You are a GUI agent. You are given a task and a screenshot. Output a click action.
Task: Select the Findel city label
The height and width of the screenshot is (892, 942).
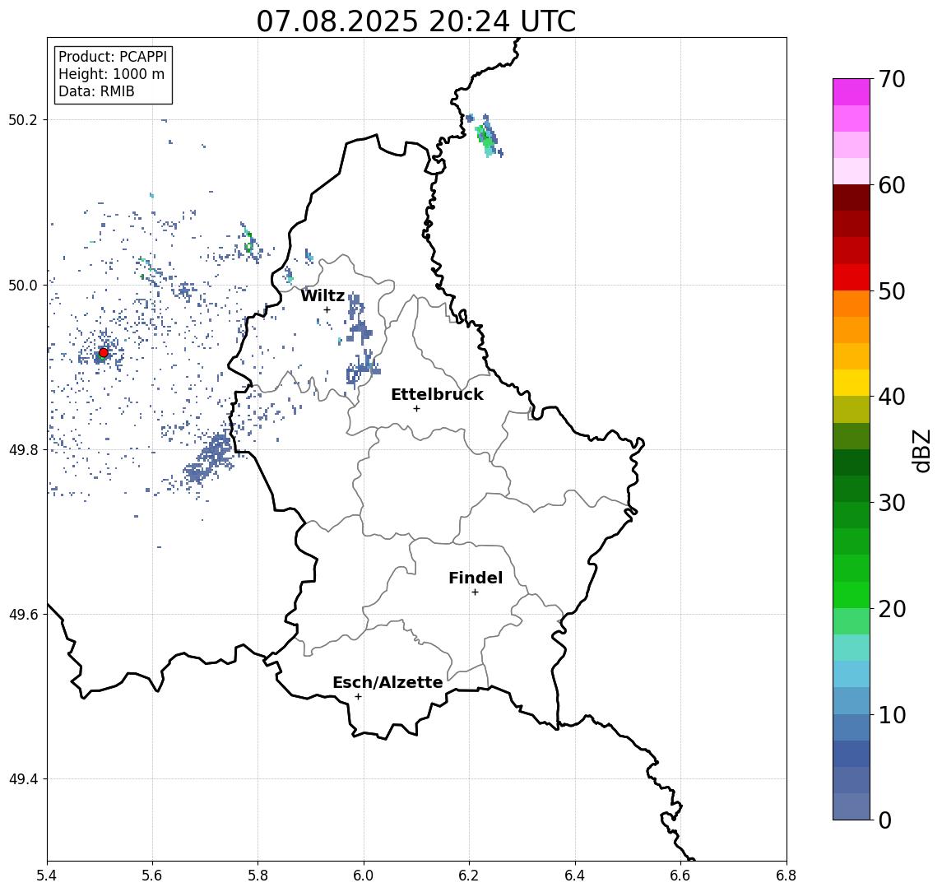[476, 578]
